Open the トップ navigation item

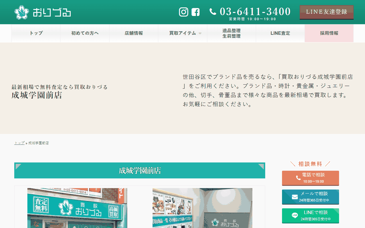click(x=36, y=33)
